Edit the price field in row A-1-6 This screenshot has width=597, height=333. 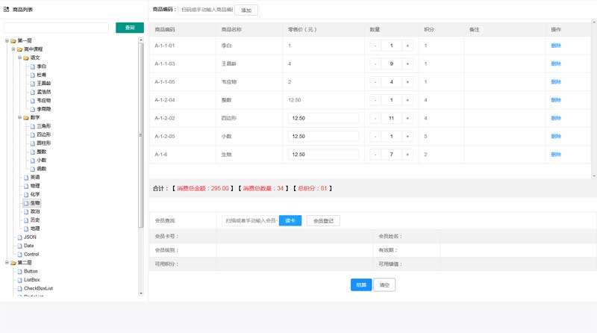(x=323, y=155)
